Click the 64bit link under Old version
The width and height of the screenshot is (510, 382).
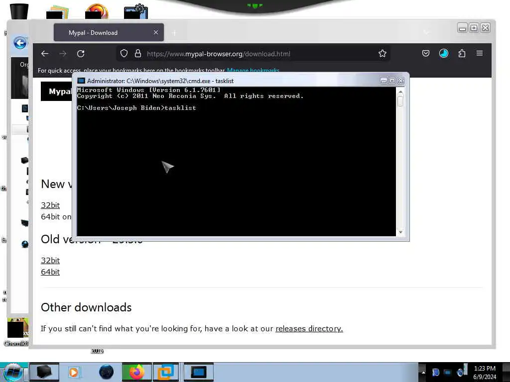click(x=50, y=272)
